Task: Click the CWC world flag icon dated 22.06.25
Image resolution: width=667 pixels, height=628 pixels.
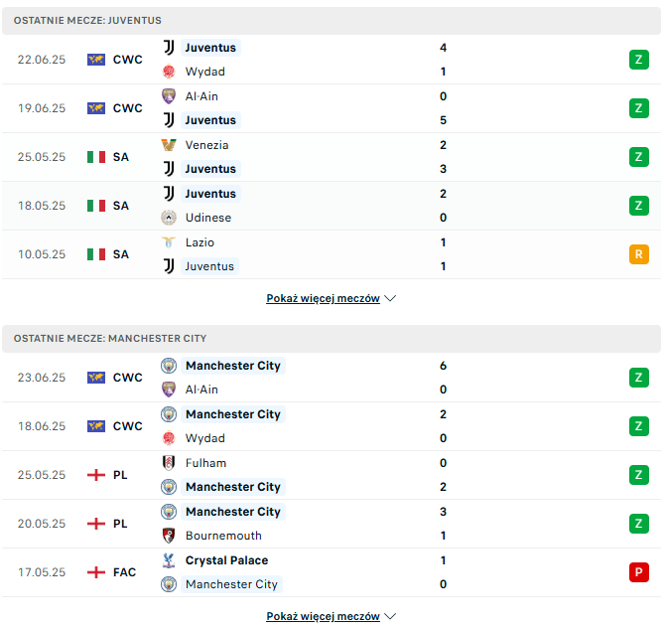Action: [x=96, y=60]
